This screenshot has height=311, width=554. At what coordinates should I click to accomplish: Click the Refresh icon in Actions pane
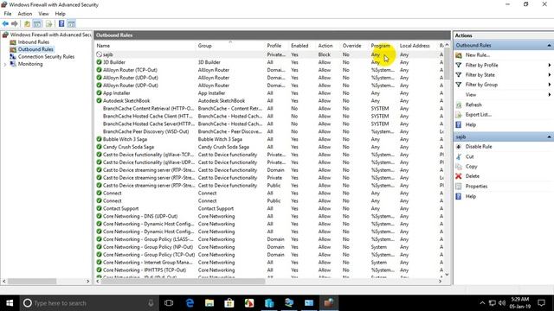point(459,105)
